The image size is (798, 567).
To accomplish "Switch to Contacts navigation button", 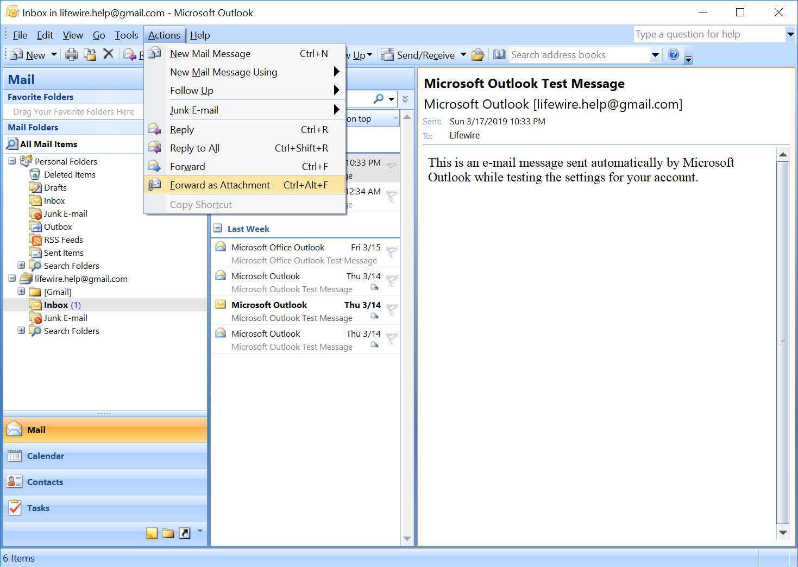I will pyautogui.click(x=105, y=482).
